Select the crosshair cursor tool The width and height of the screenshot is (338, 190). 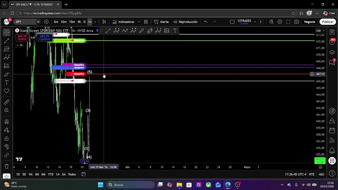7,32
